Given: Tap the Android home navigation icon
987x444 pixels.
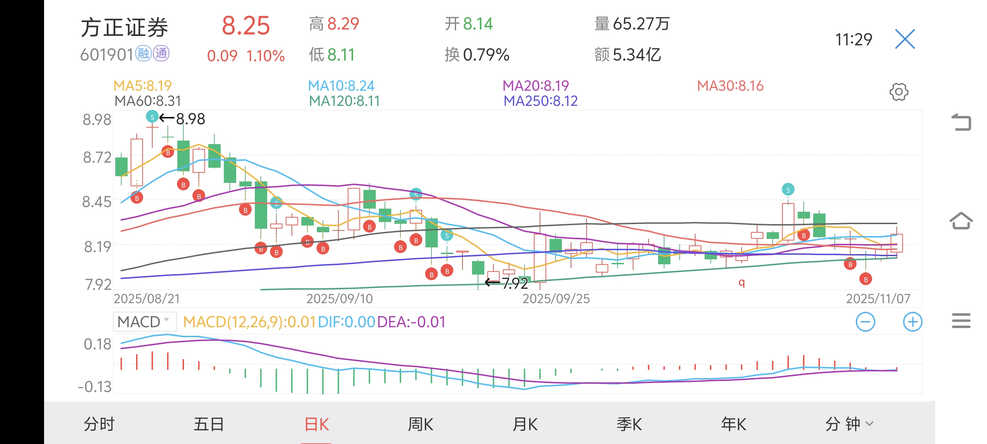Looking at the screenshot, I should point(961,221).
